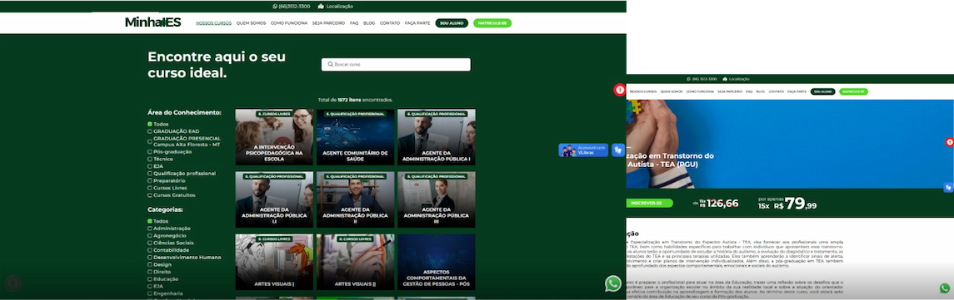Click the magnifier icon in Buscar curso field
This screenshot has width=954, height=300.
point(331,64)
